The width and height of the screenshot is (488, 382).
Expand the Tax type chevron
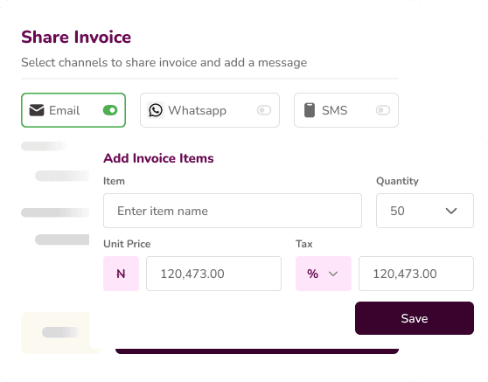coord(333,274)
